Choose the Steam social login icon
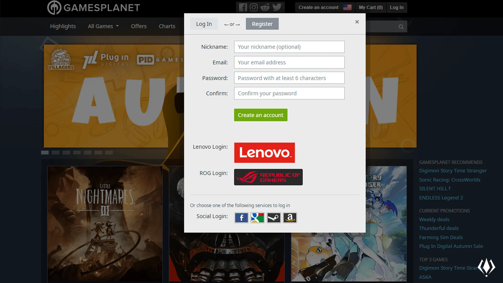The width and height of the screenshot is (503, 283). pos(274,217)
